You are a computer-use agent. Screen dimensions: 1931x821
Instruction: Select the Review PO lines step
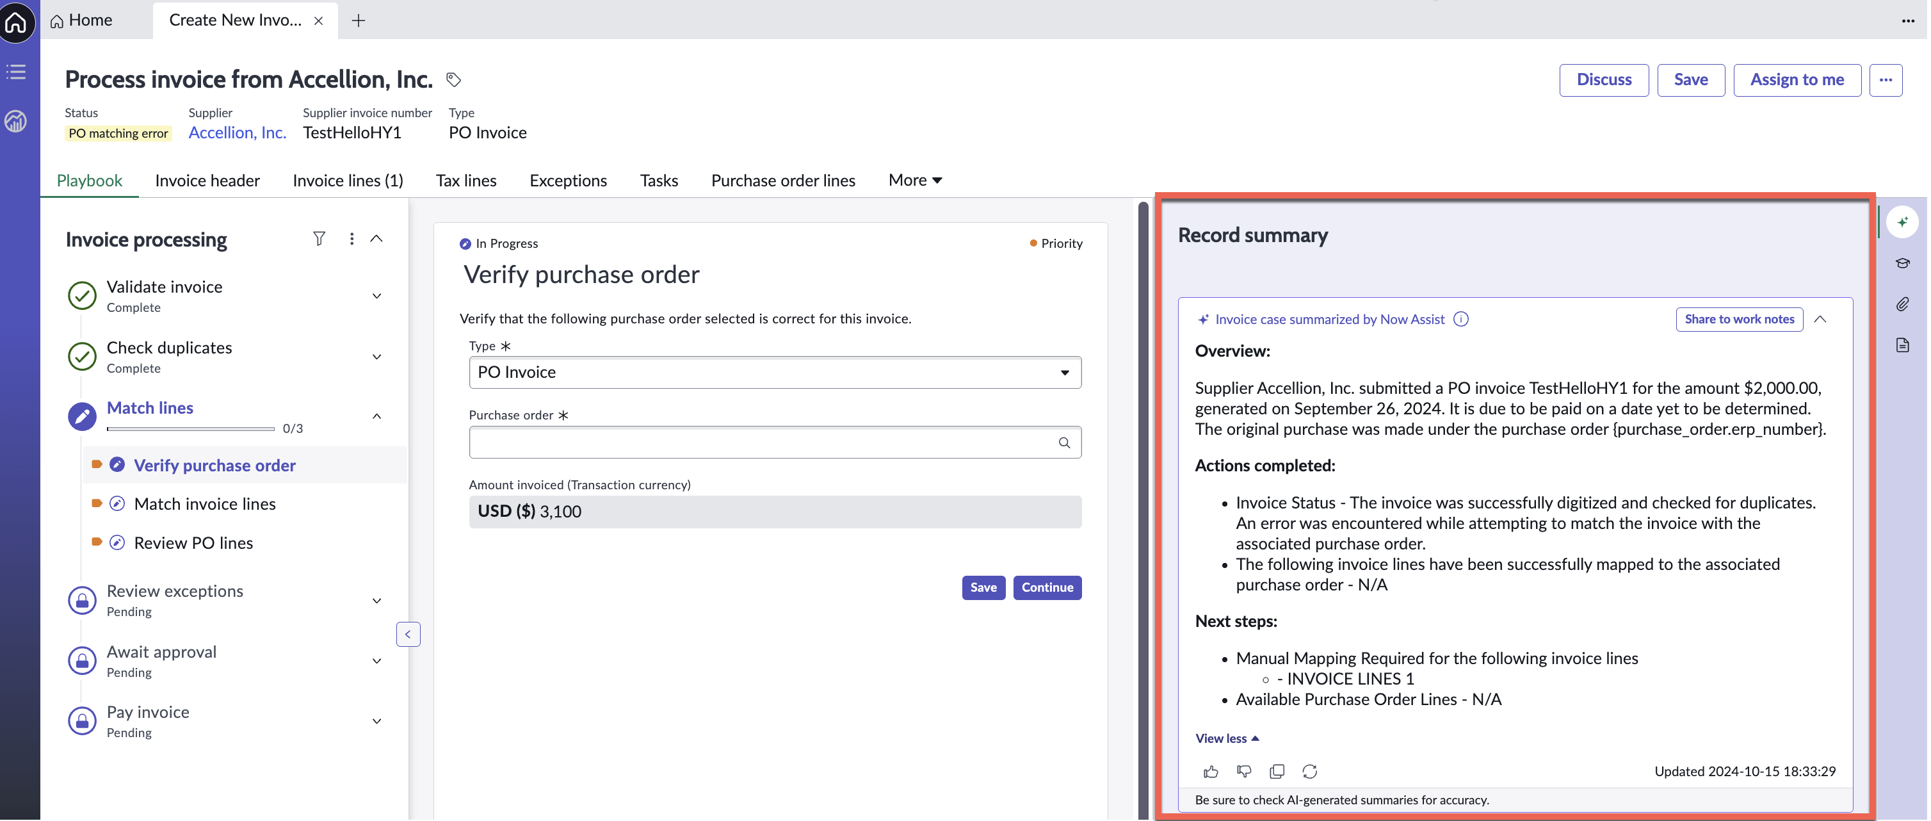point(193,543)
